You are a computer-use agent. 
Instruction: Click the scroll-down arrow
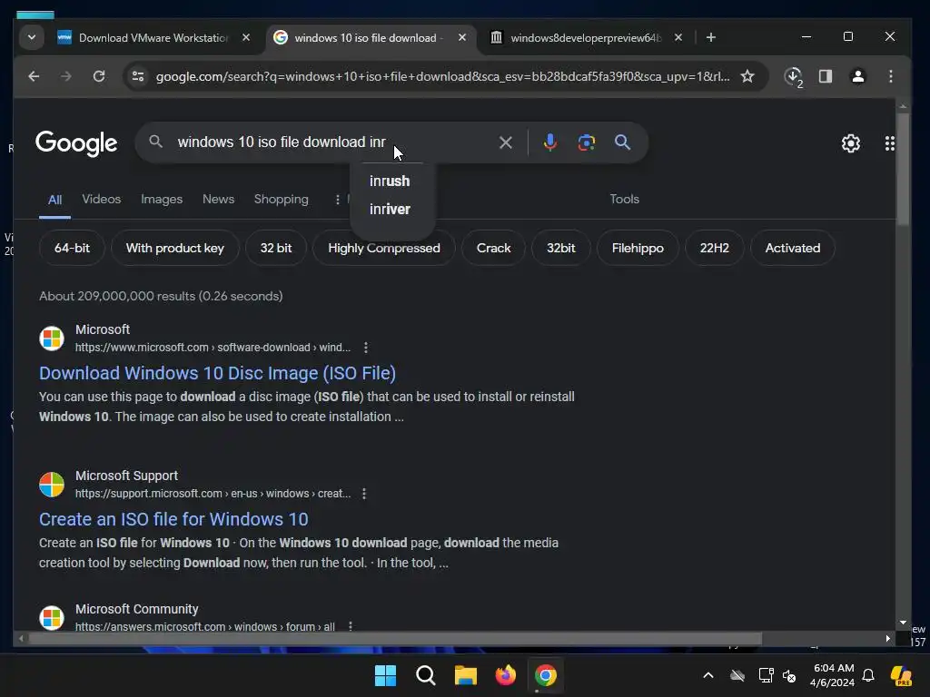tap(903, 623)
